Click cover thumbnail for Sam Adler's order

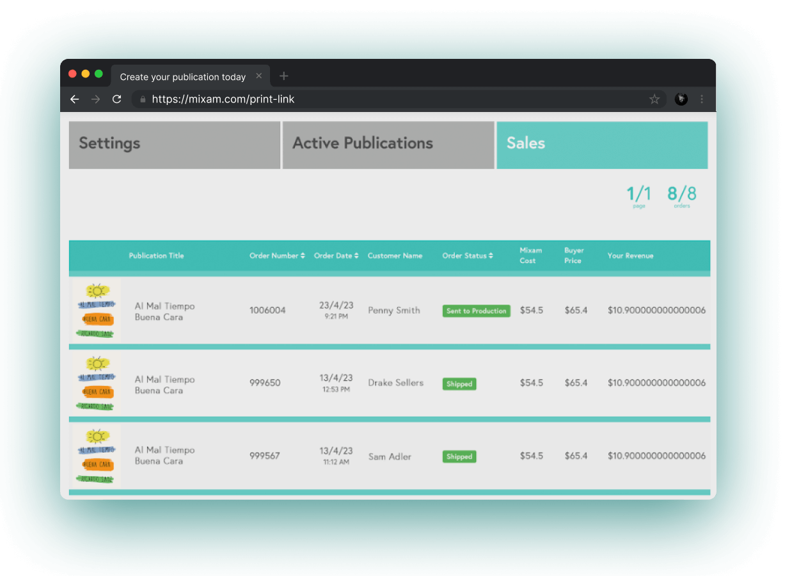click(x=96, y=456)
